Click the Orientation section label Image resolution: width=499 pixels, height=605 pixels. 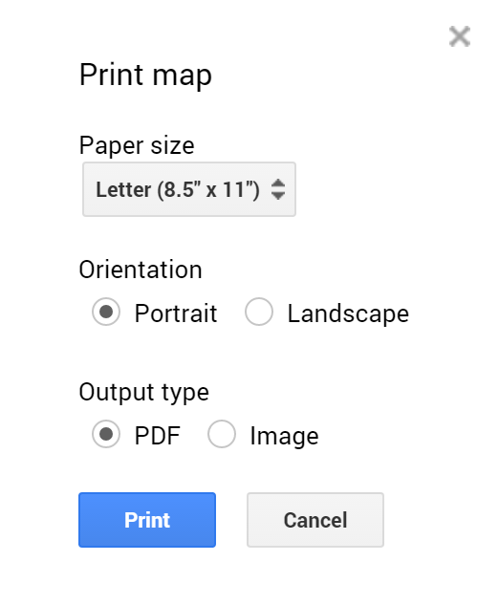(x=141, y=270)
